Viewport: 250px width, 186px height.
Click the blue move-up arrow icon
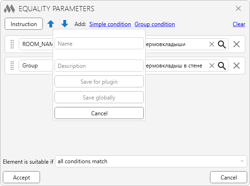[51, 24]
